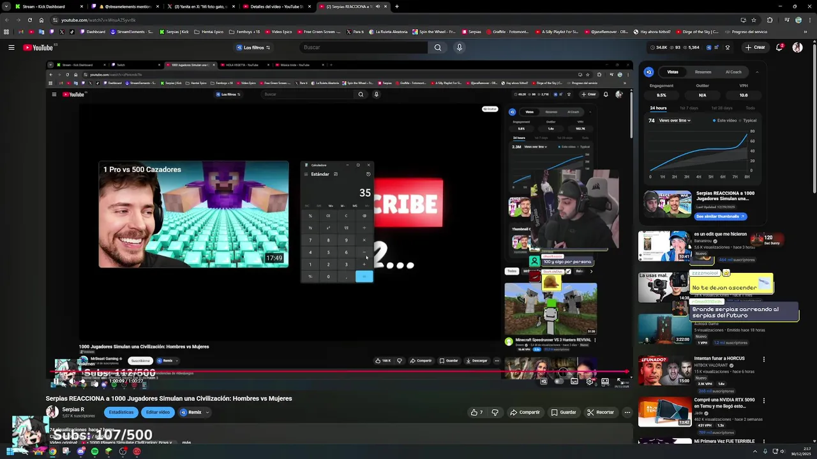
Task: Click the vidIQ panel video thumbnail
Action: tap(667, 204)
